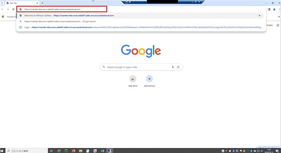
Task: Open File Explorer from taskbar
Action: tap(81, 151)
